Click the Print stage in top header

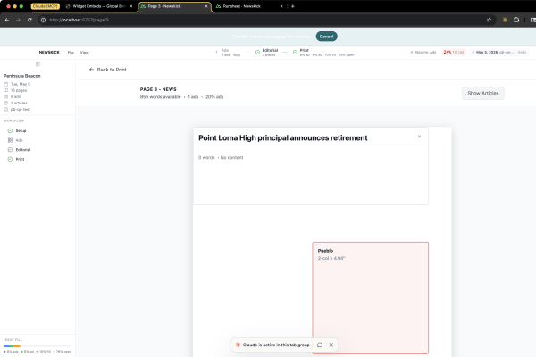(x=323, y=53)
